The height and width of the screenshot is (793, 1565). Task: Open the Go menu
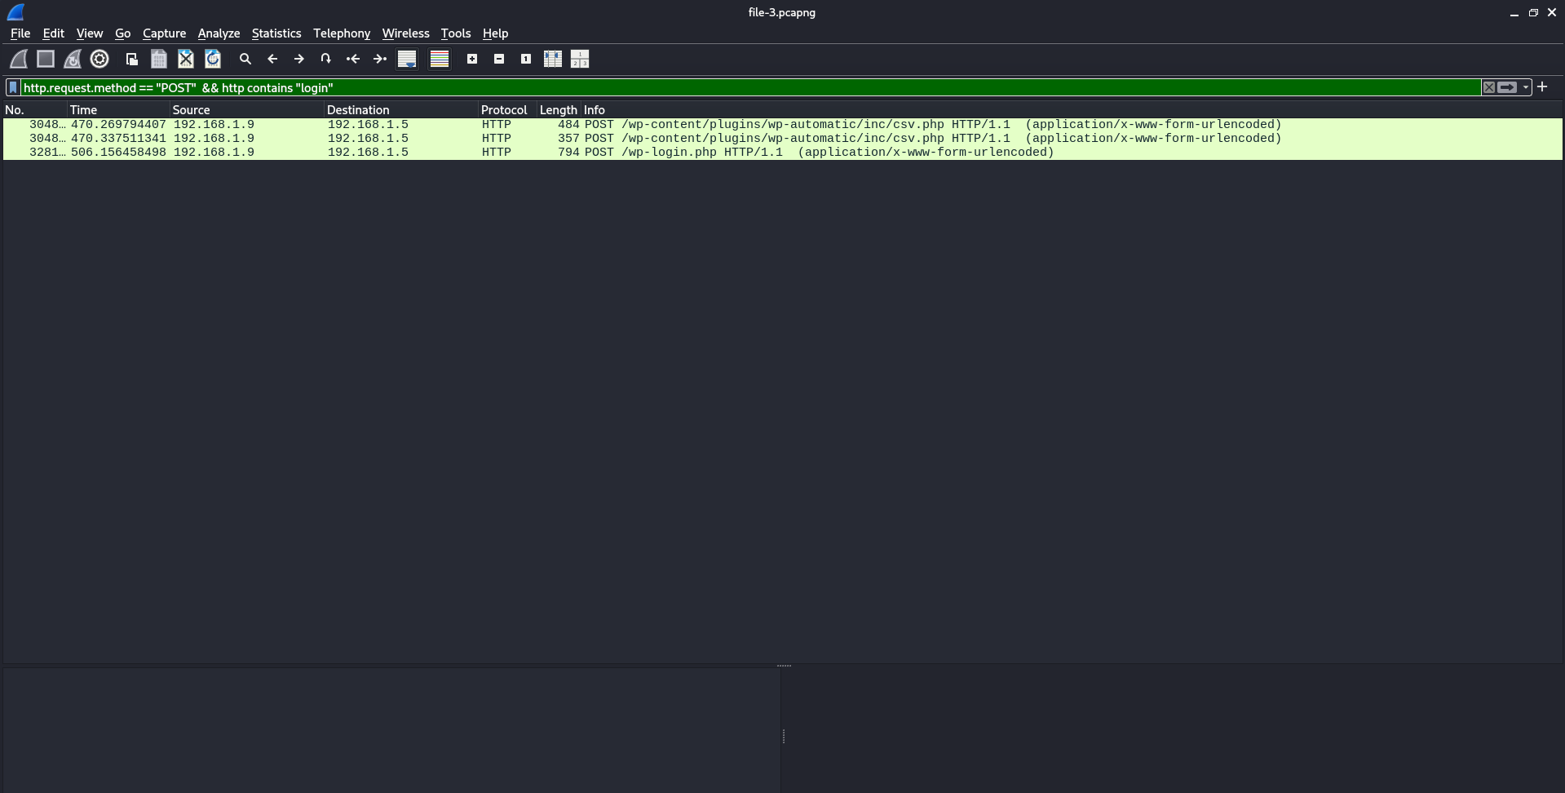pyautogui.click(x=122, y=33)
